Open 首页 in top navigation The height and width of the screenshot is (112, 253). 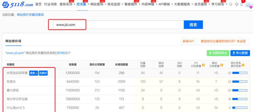click(x=38, y=4)
